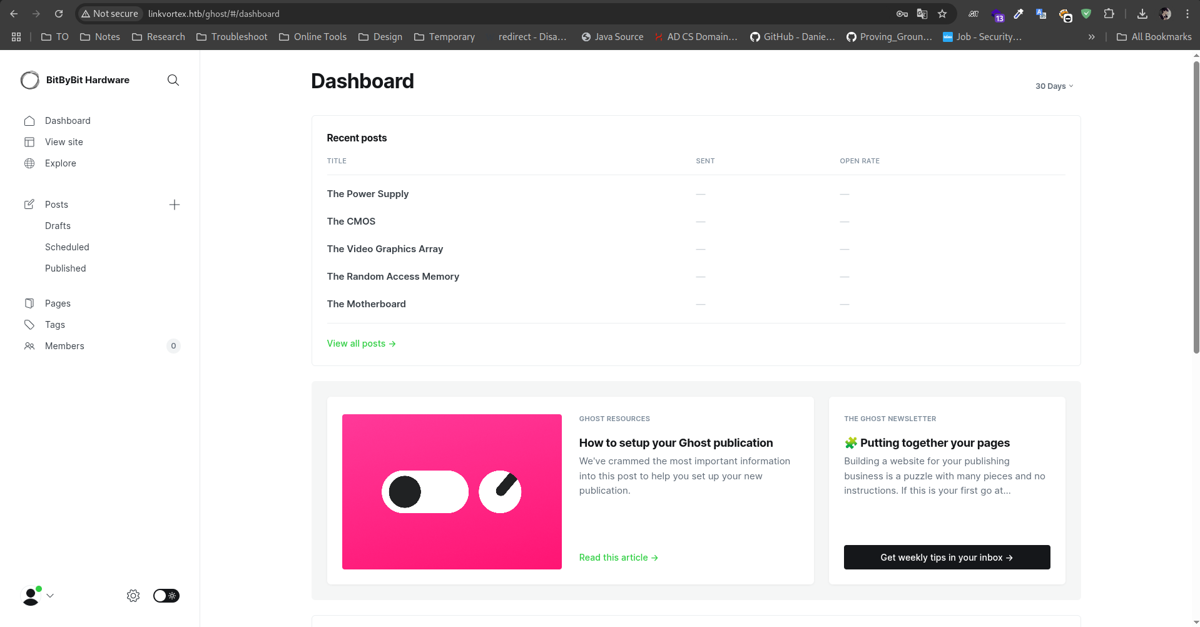This screenshot has width=1200, height=627.
Task: Toggle dark mode switch
Action: (166, 596)
